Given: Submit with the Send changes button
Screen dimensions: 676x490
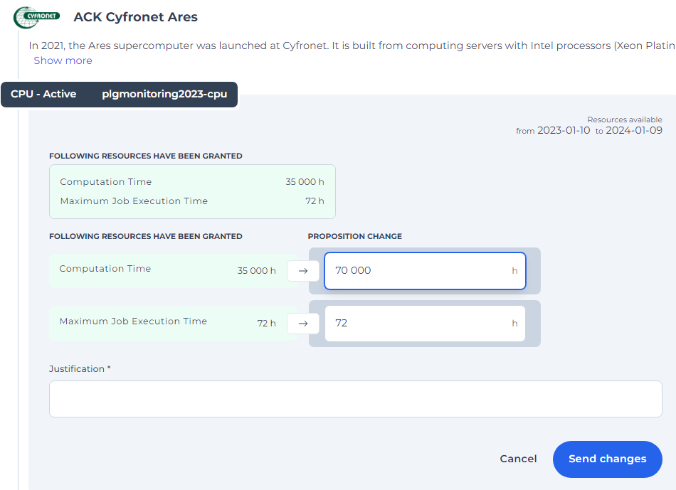Looking at the screenshot, I should click(608, 459).
